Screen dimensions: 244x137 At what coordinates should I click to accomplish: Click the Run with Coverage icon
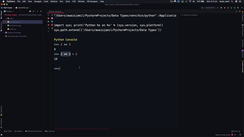click(x=228, y=8)
